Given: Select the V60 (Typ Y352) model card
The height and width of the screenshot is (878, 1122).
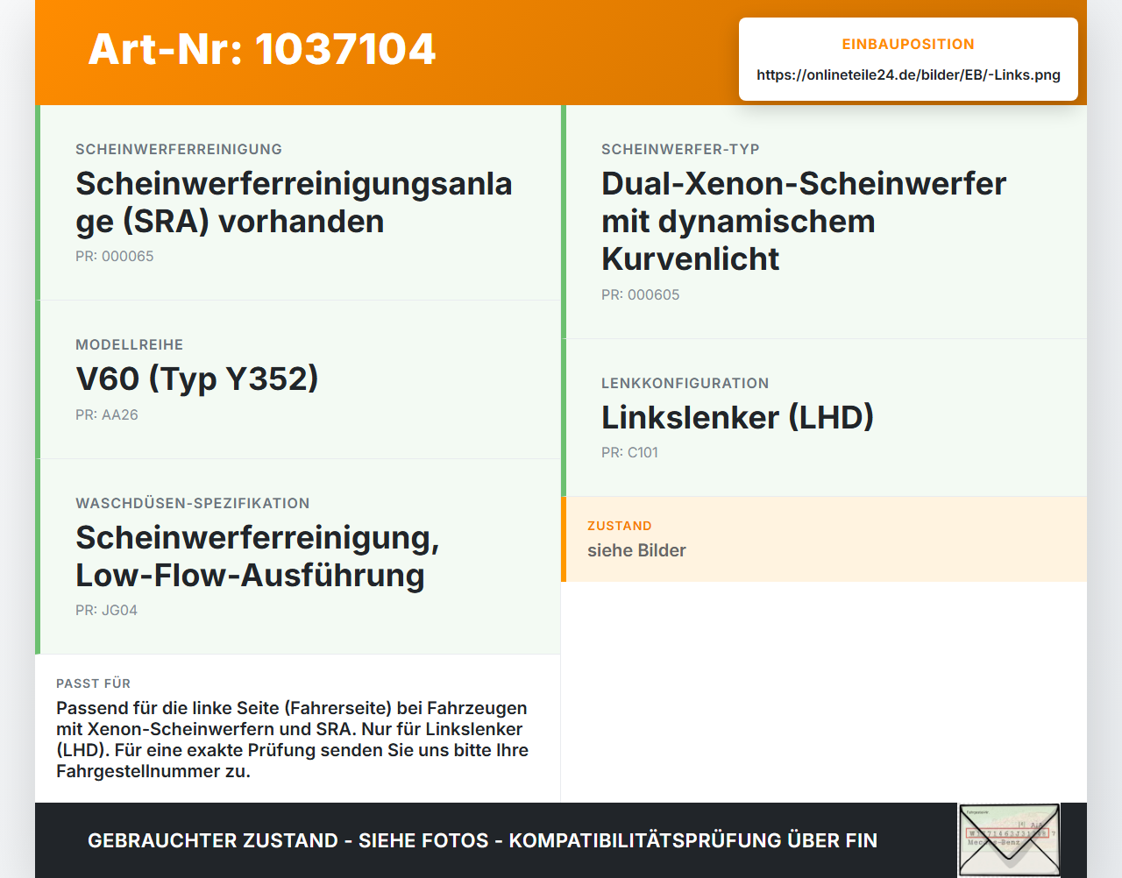Looking at the screenshot, I should (x=298, y=379).
